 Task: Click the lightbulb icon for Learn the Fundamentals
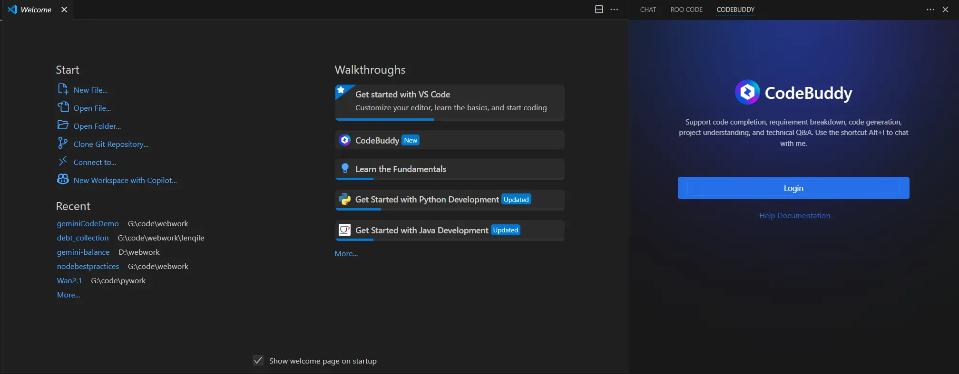345,169
